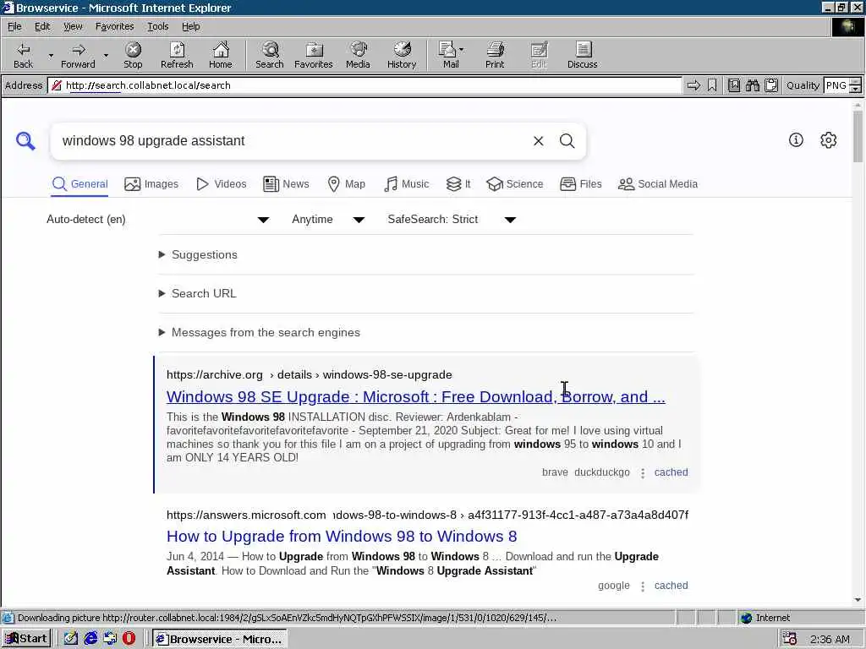Open the info (about) icon
Viewport: 866px width, 649px height.
(796, 140)
